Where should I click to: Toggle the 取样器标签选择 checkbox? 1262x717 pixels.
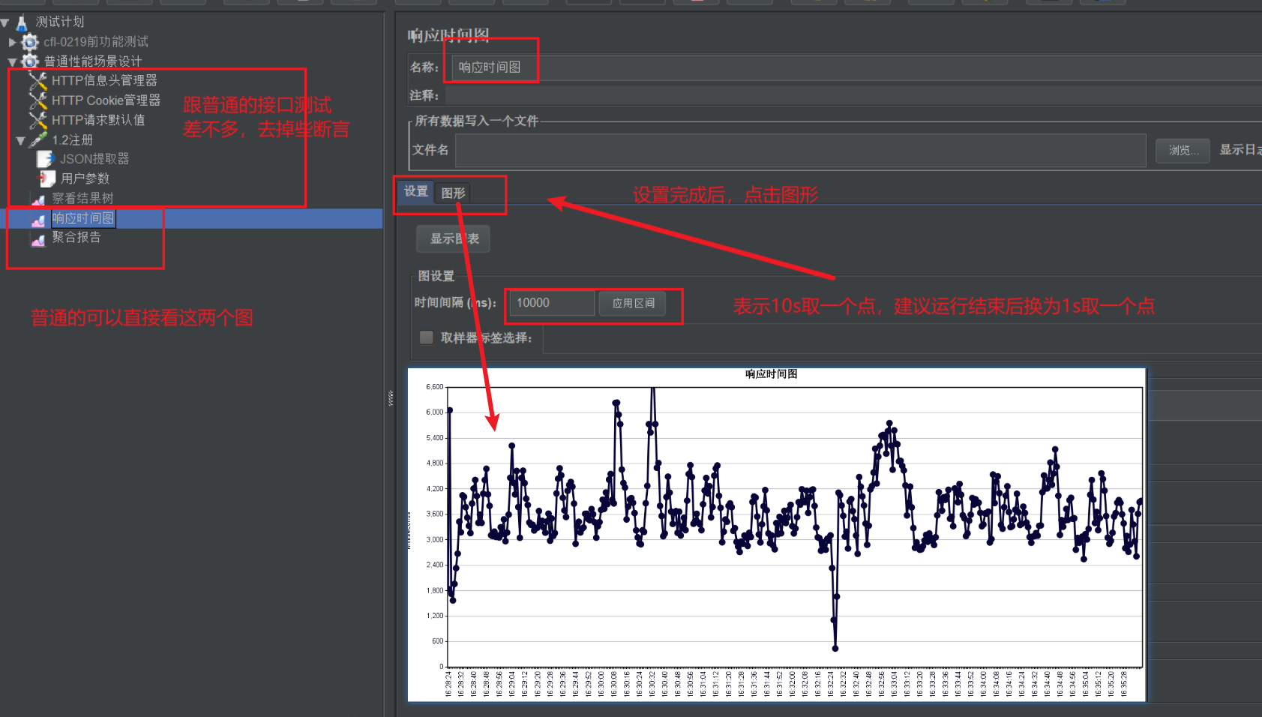pyautogui.click(x=427, y=337)
